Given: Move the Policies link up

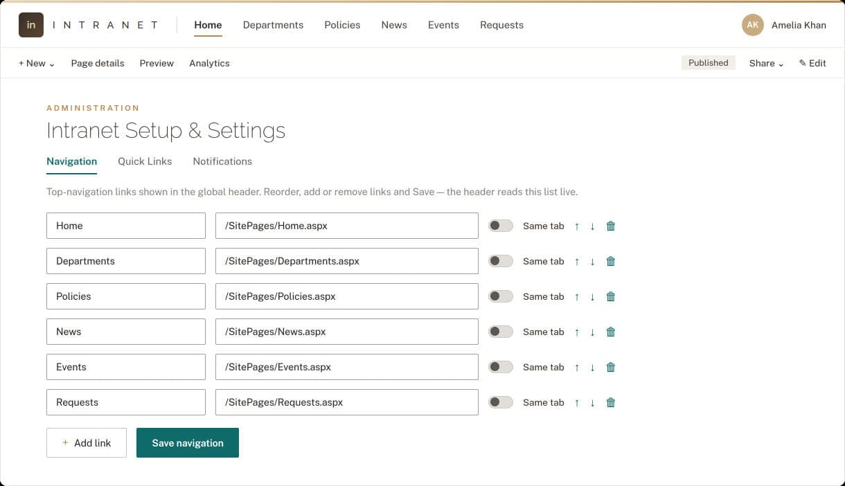Looking at the screenshot, I should (x=577, y=296).
